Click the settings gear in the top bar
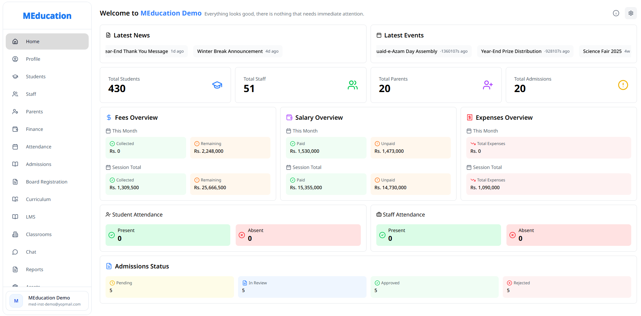Screen dimensions: 641x316 click(x=631, y=13)
